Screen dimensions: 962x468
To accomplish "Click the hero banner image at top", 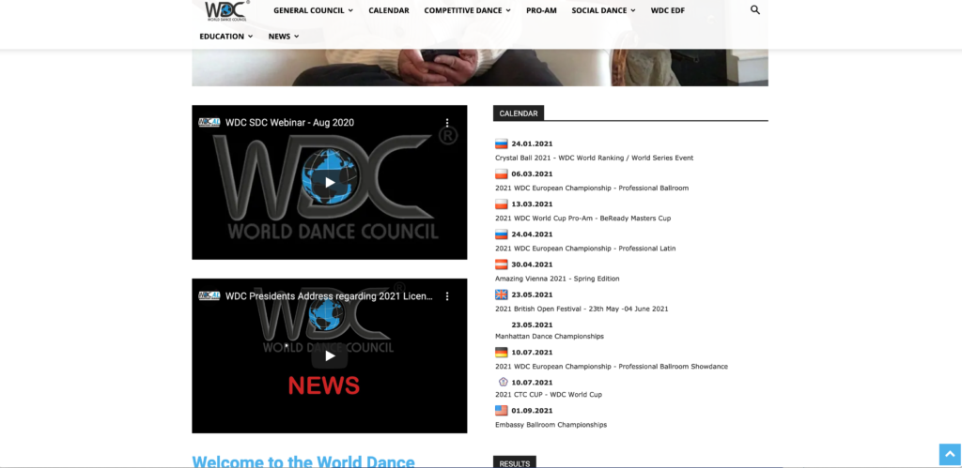I will click(x=480, y=68).
